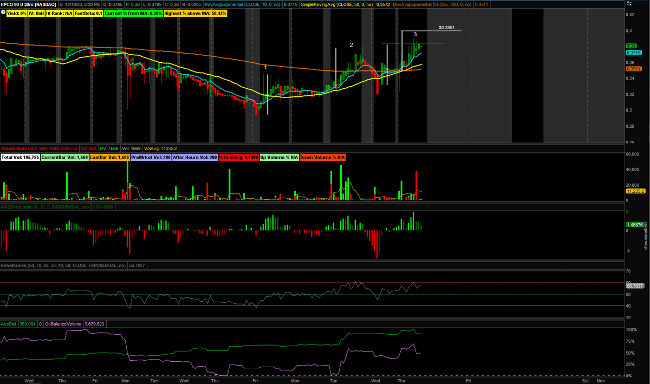Click the OnBalanceVolume study label
The width and height of the screenshot is (650, 384).
pos(63,324)
